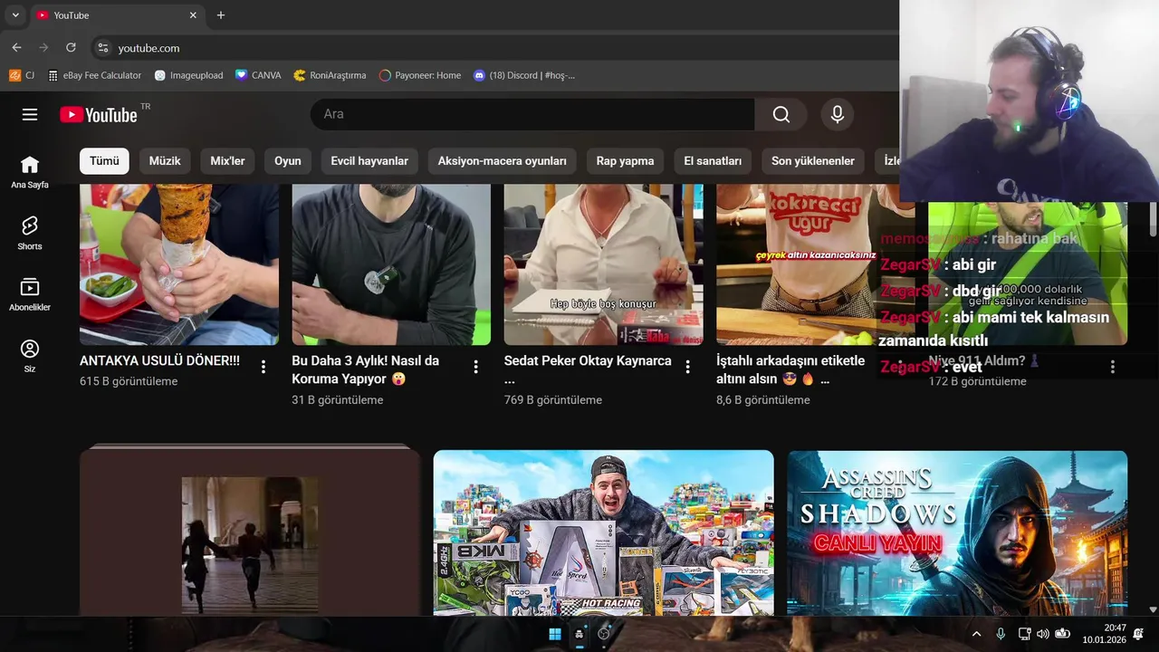Click the search magnifier button
This screenshot has height=652, width=1159.
point(781,114)
